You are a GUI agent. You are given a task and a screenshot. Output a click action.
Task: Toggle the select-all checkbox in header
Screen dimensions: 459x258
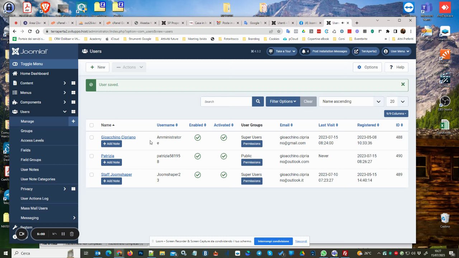pyautogui.click(x=91, y=125)
